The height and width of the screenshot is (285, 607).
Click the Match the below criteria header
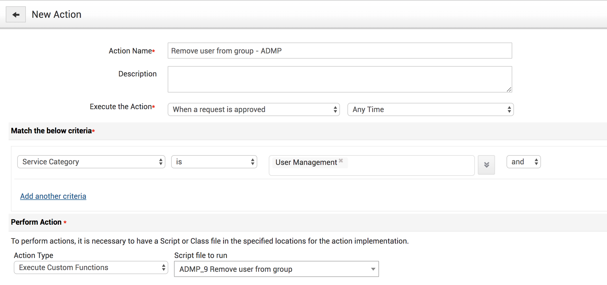(x=51, y=131)
